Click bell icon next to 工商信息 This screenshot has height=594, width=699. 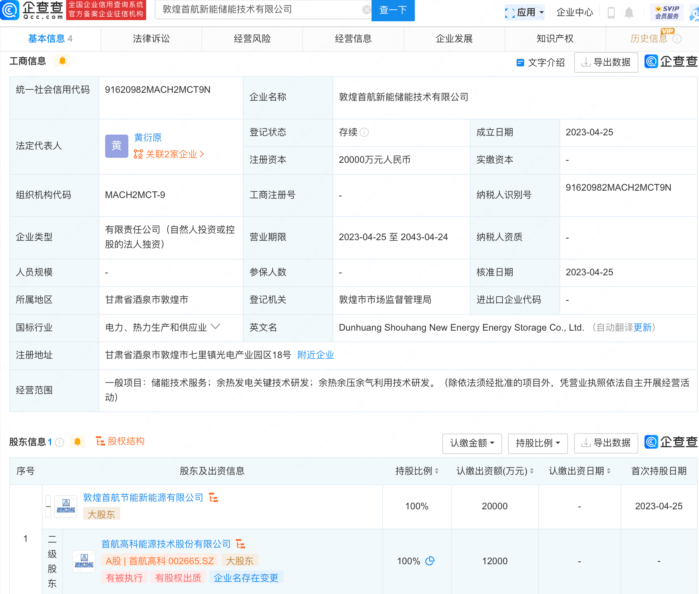pyautogui.click(x=62, y=61)
